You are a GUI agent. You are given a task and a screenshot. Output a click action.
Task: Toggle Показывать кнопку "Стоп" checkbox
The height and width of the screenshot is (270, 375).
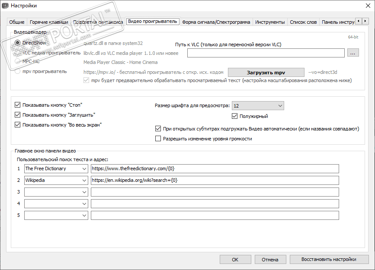coord(17,105)
